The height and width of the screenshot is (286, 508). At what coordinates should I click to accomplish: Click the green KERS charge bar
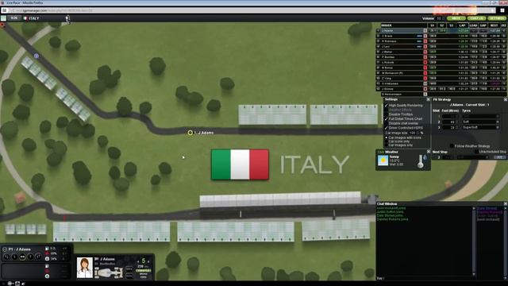[143, 271]
